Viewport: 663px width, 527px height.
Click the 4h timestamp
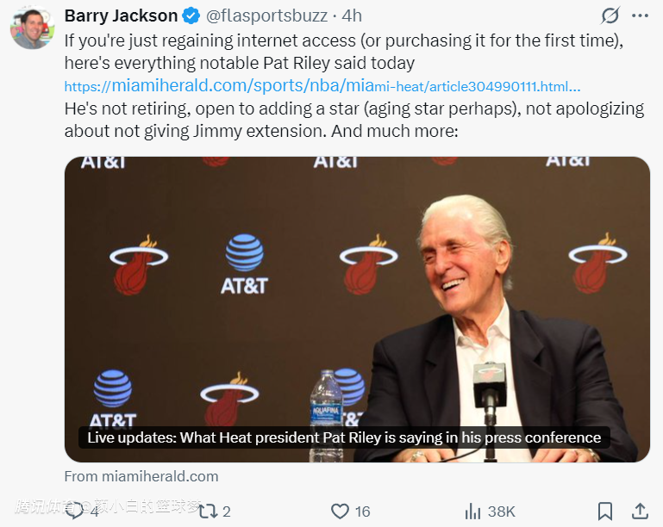pos(352,16)
